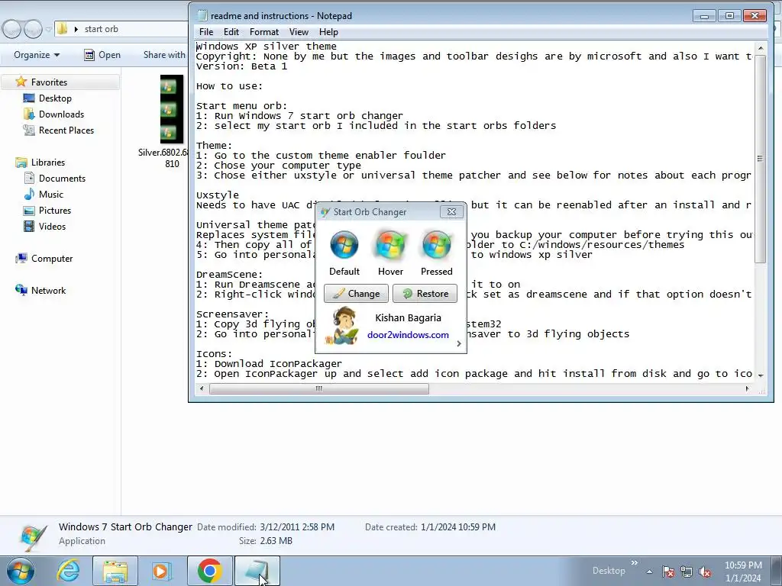Open the Pictures library
The width and height of the screenshot is (782, 586).
tap(55, 211)
